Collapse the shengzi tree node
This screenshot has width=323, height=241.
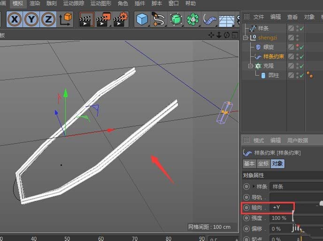coord(245,38)
